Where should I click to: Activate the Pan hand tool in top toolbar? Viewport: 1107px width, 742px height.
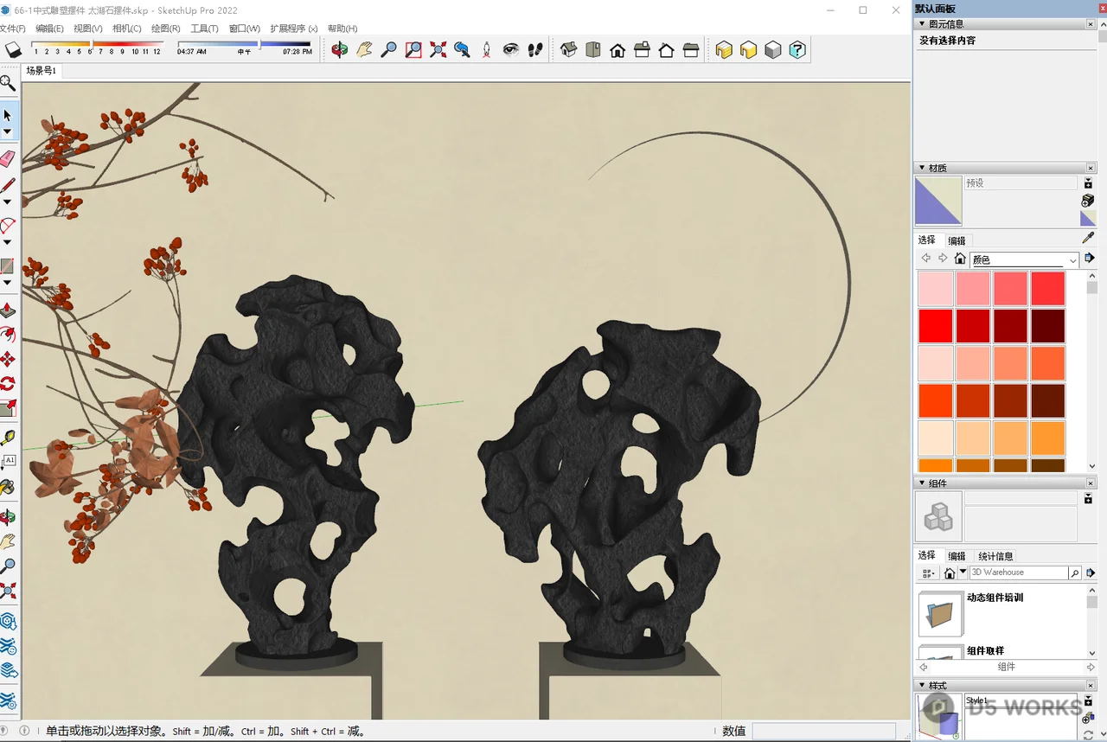364,50
